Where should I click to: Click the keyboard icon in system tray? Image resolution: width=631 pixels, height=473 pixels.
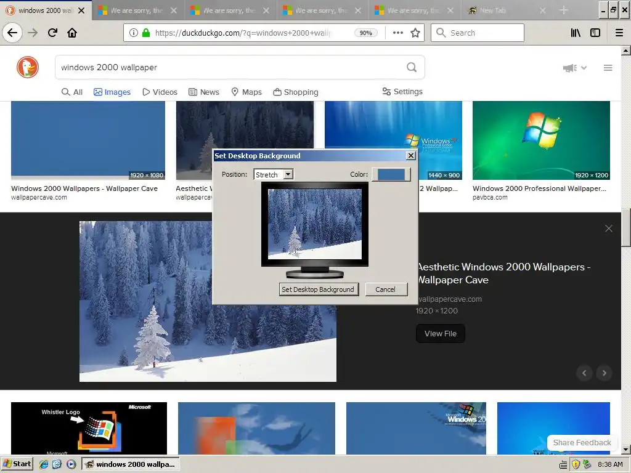(x=563, y=465)
